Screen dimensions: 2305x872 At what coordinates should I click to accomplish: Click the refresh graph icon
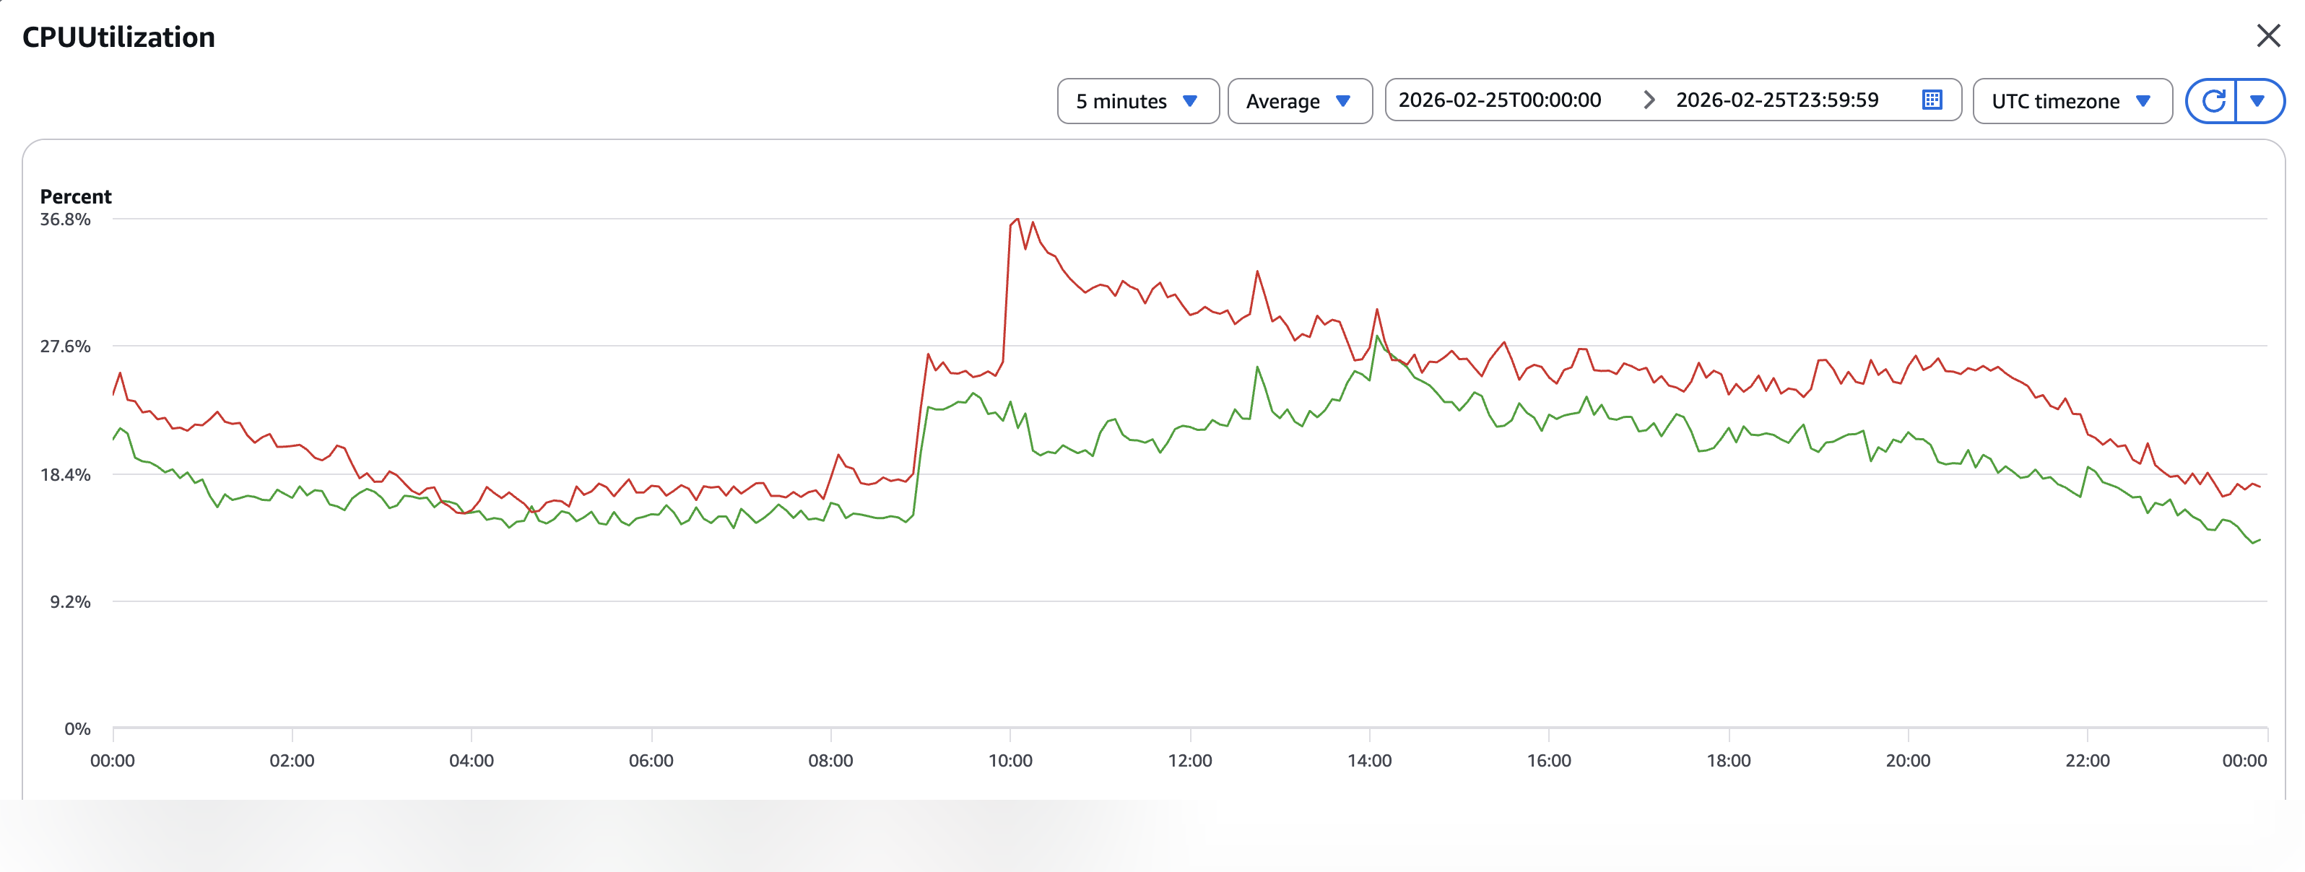click(2212, 101)
